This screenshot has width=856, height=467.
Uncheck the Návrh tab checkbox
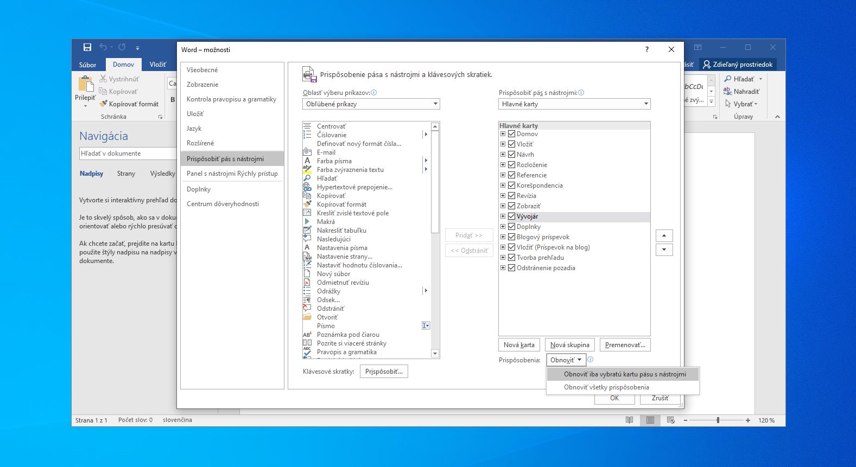(x=511, y=155)
